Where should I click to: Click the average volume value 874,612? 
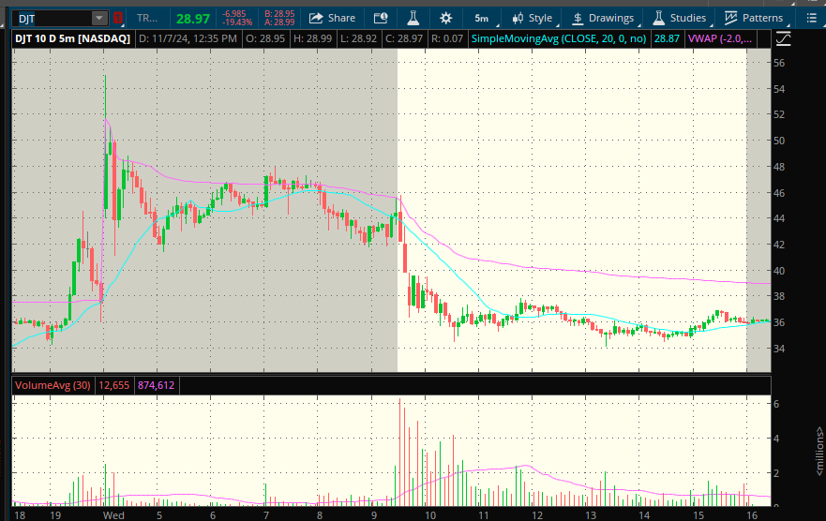(156, 385)
